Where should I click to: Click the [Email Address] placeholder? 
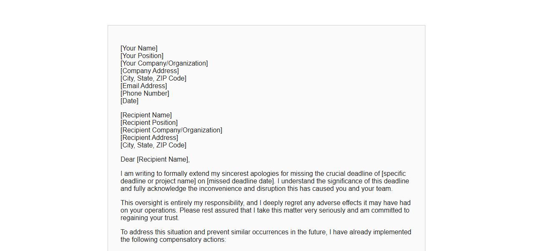coord(144,86)
